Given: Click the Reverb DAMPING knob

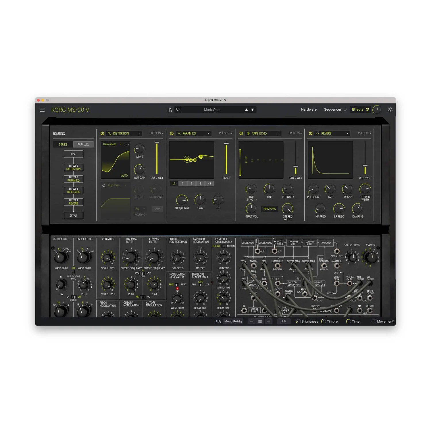Looking at the screenshot, I should click(357, 209).
